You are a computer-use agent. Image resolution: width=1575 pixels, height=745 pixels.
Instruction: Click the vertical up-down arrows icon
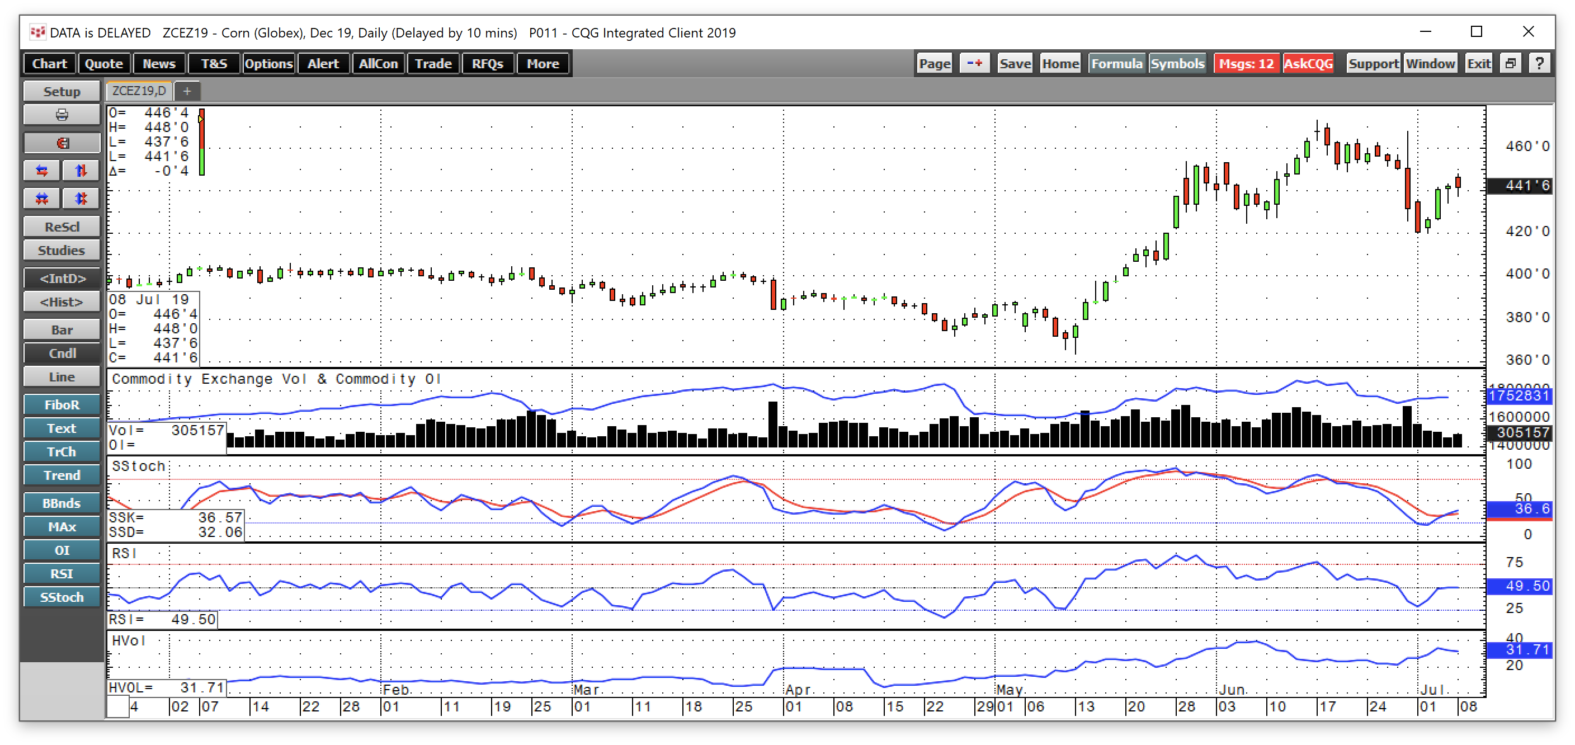click(81, 171)
